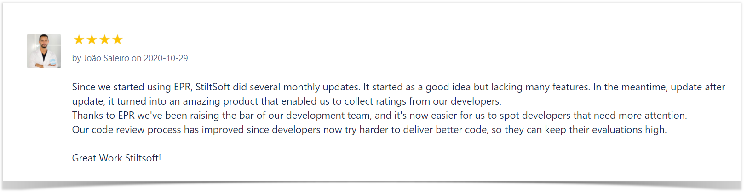
Task: Click the line starting "Thanks to EPR"
Action: [x=379, y=116]
